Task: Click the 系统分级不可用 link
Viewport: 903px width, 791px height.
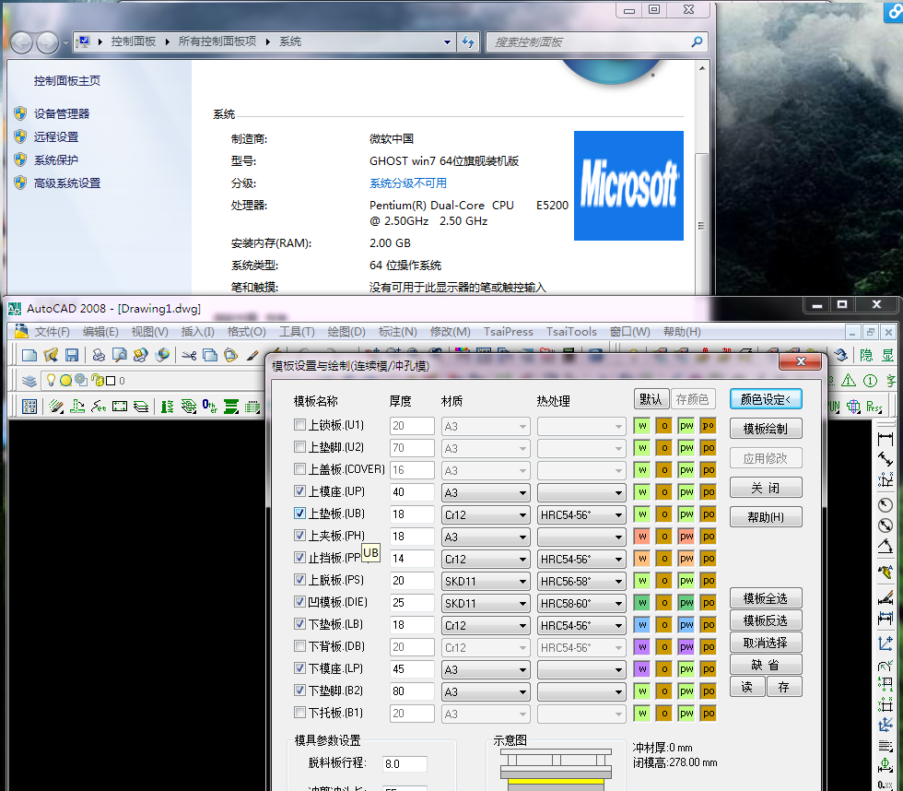Action: (x=407, y=183)
